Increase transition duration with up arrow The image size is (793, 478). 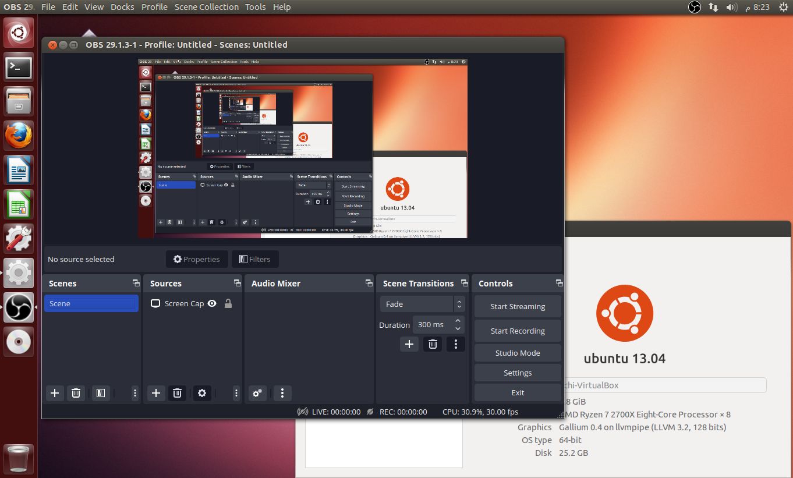point(458,321)
